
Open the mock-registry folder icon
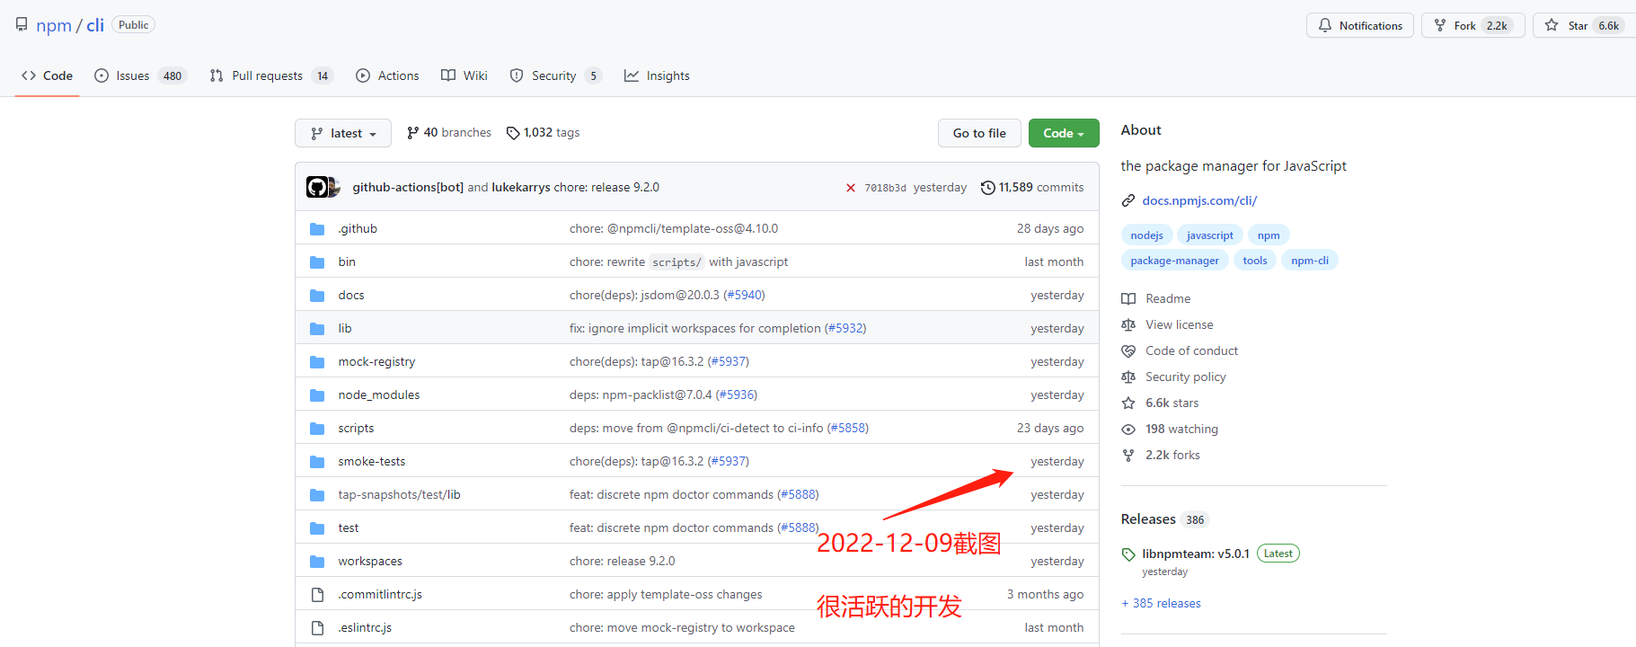pos(317,362)
